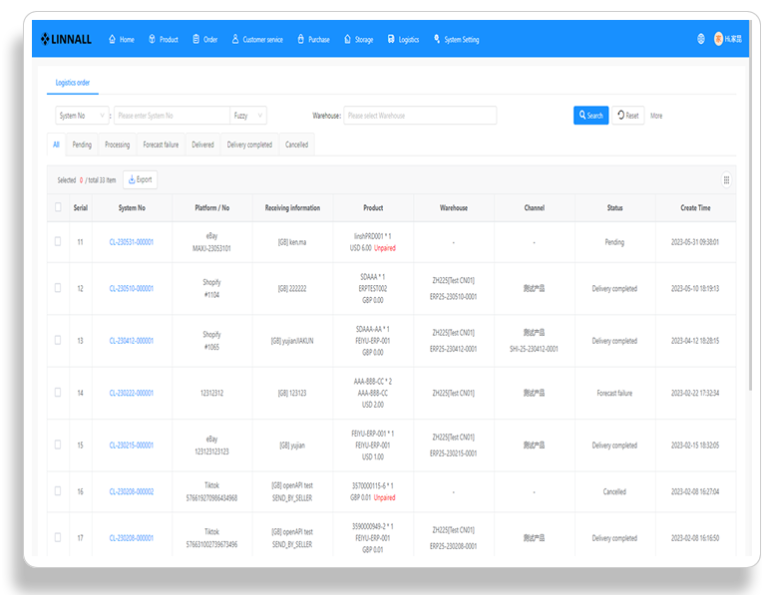Click the Forecast failure status cell
This screenshot has height=595, width=768.
tap(614, 393)
